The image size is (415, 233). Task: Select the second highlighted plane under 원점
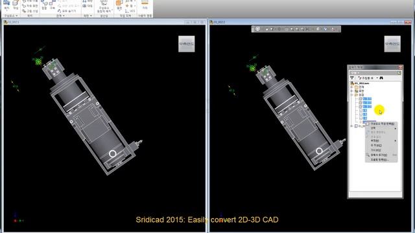(x=367, y=103)
